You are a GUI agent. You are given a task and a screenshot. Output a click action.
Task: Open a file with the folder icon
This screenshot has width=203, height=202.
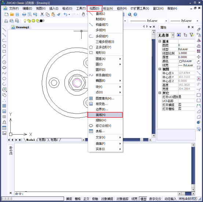tap(12, 14)
